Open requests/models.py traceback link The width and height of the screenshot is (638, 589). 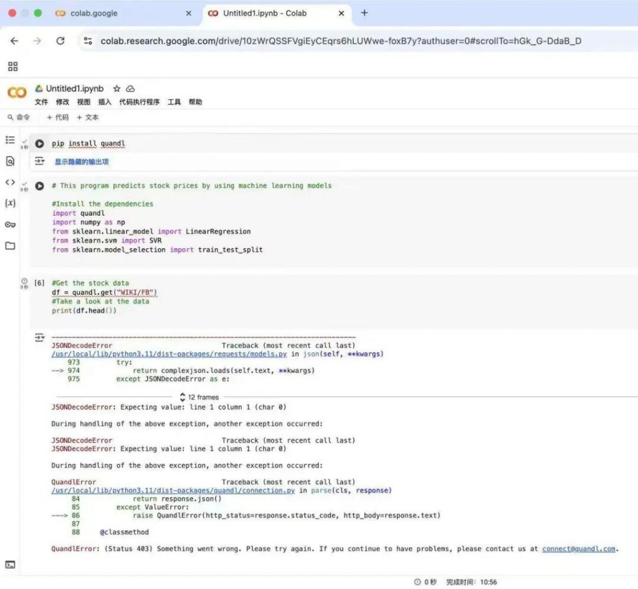pos(169,354)
